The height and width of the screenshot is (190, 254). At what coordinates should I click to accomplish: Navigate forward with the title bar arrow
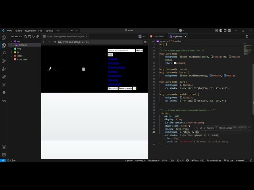click(77, 30)
